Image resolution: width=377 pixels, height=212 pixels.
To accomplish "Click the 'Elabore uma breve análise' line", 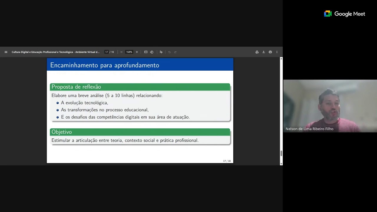I will 107,95.
